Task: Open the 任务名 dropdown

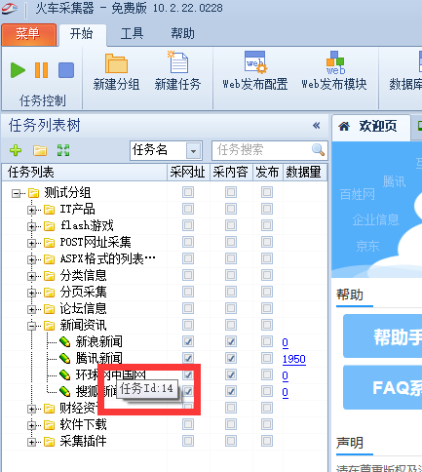Action: pyautogui.click(x=194, y=151)
